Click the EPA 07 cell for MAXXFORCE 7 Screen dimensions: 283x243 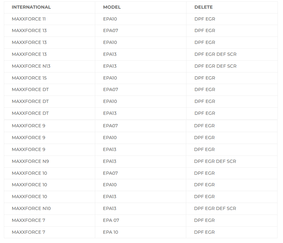111,220
